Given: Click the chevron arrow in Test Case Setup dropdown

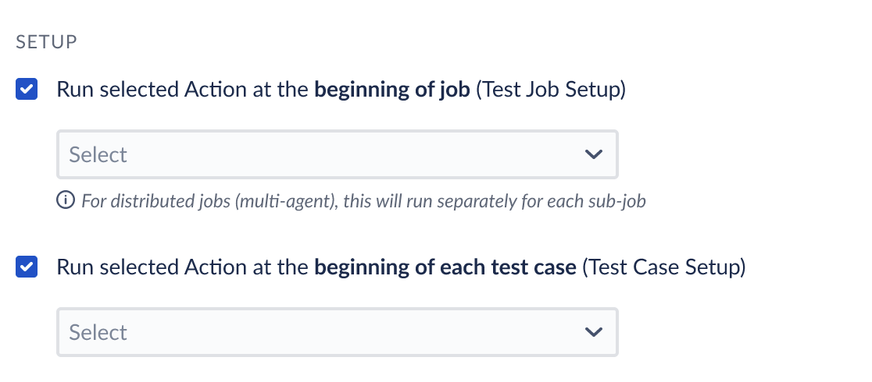Looking at the screenshot, I should pyautogui.click(x=594, y=332).
